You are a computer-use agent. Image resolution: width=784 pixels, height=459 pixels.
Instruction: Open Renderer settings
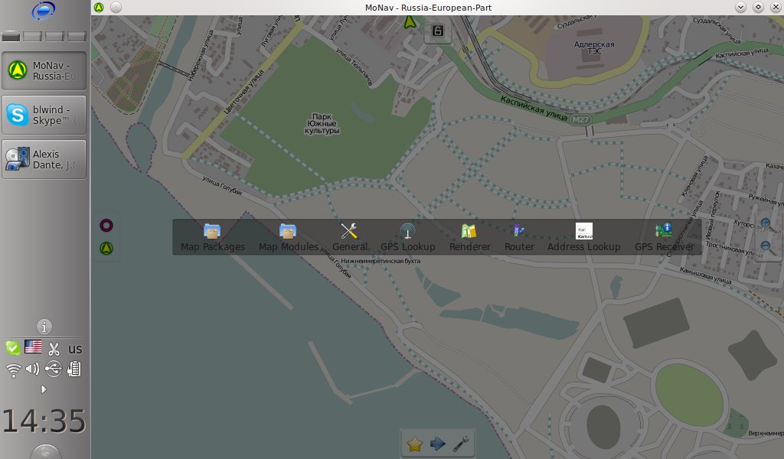469,237
